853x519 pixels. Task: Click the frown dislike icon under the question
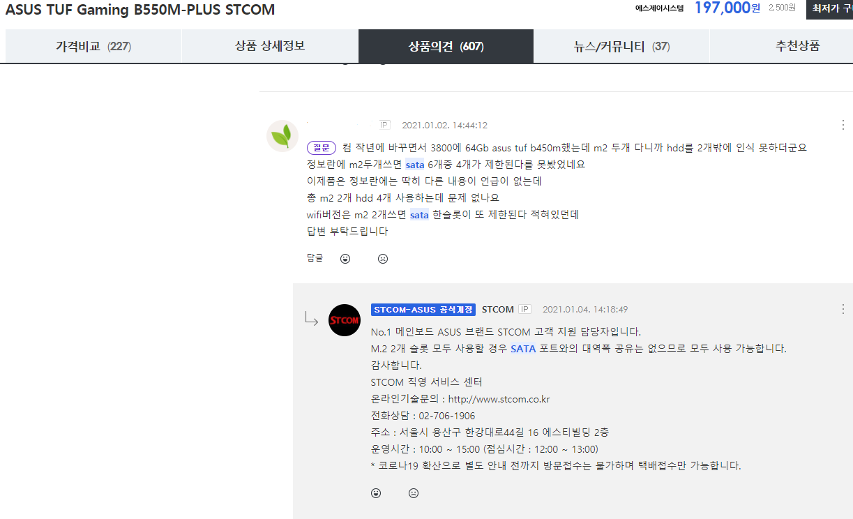383,259
